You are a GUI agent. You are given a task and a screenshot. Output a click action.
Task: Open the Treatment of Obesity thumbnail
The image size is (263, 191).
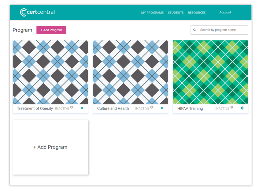click(x=50, y=72)
